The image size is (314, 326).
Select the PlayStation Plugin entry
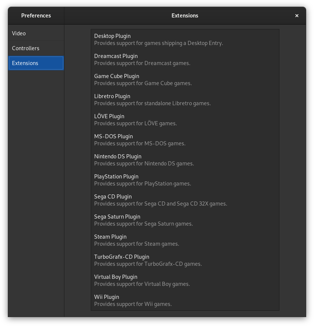click(185, 180)
